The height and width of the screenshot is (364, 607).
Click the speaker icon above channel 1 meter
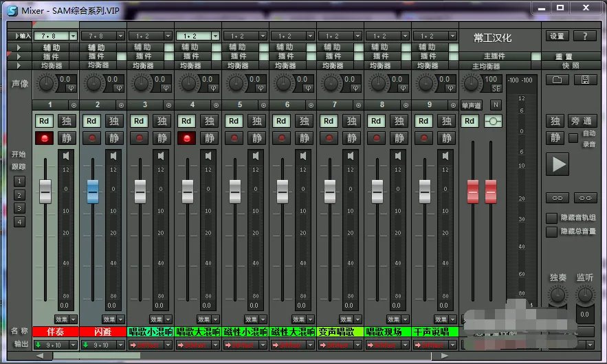pos(66,156)
